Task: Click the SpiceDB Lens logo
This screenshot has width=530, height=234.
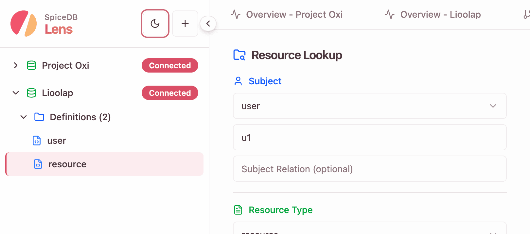Action: 24,24
